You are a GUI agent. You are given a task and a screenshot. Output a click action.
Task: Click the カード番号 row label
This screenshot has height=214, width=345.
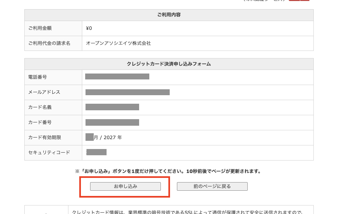tap(40, 122)
